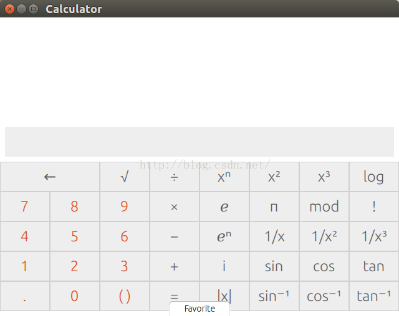Focus the gray calculation input field

[199, 142]
